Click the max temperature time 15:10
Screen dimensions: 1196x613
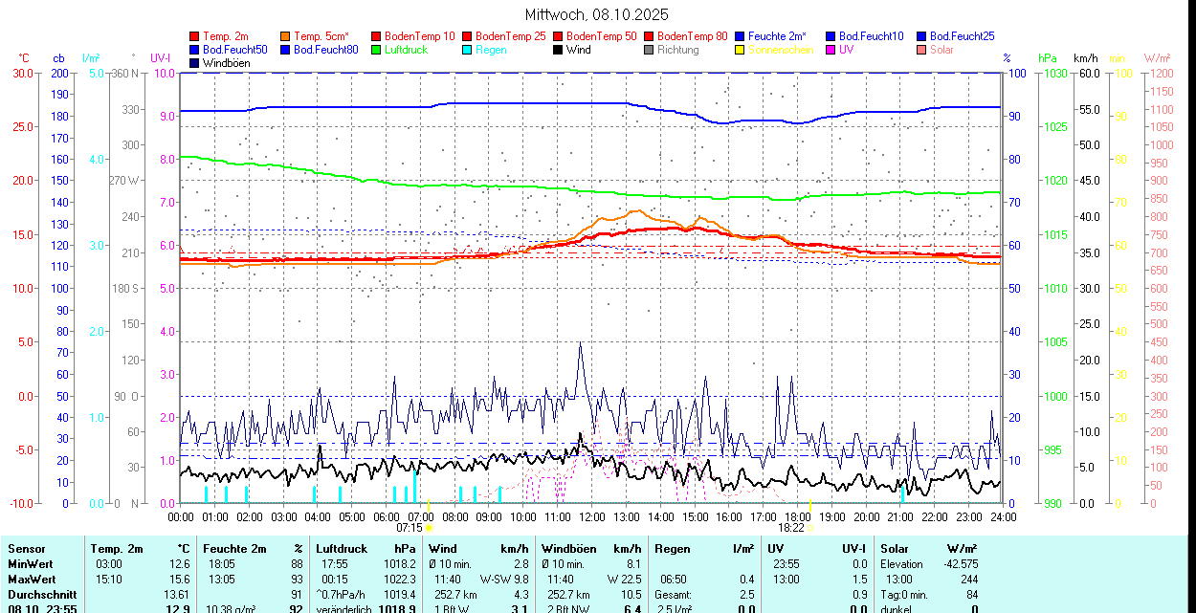tap(108, 580)
